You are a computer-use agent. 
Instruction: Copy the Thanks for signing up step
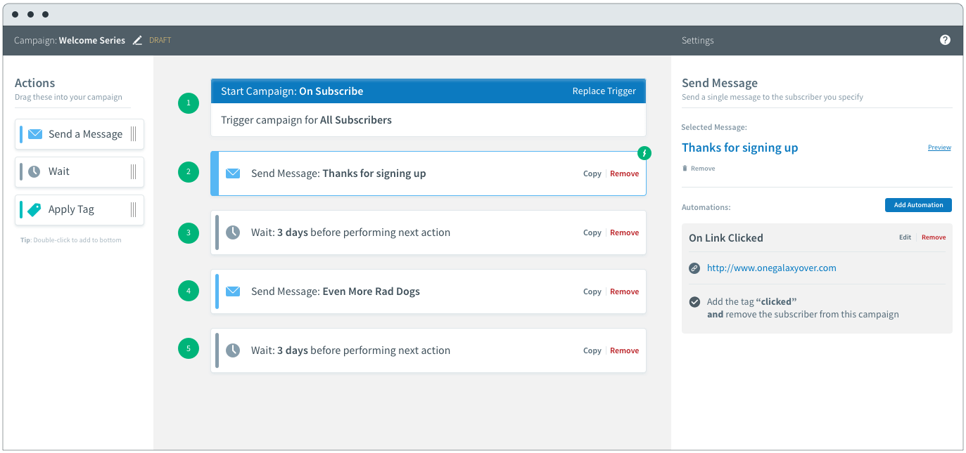pos(592,173)
